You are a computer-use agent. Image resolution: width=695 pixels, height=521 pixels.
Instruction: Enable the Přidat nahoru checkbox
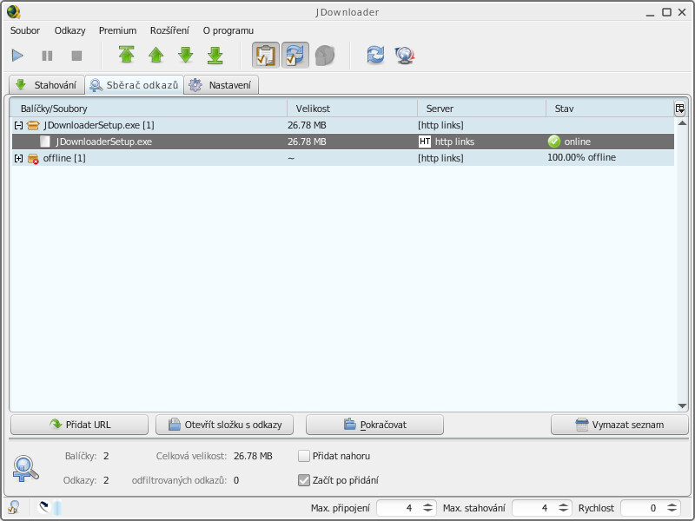303,456
